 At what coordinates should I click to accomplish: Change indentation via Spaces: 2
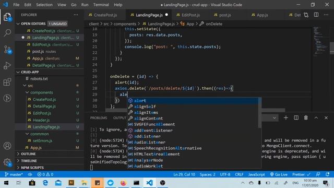(208, 174)
